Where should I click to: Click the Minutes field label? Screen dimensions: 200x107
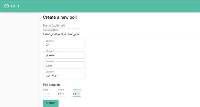pos(77,90)
